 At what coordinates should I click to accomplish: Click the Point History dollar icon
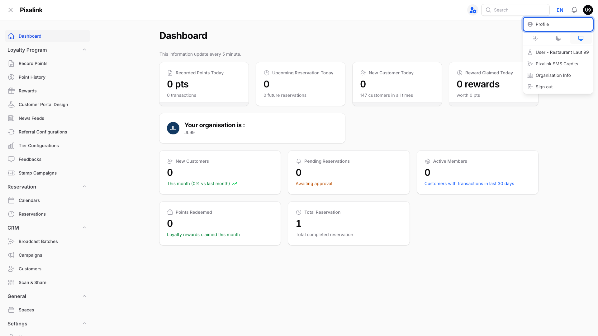pyautogui.click(x=11, y=77)
